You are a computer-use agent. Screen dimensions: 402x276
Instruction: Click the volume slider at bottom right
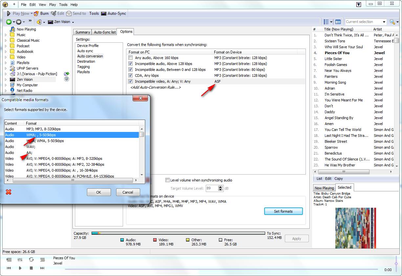click(396, 263)
